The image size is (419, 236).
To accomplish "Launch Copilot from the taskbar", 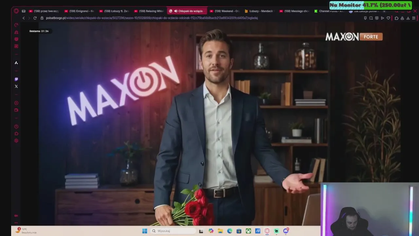I will [x=211, y=231].
